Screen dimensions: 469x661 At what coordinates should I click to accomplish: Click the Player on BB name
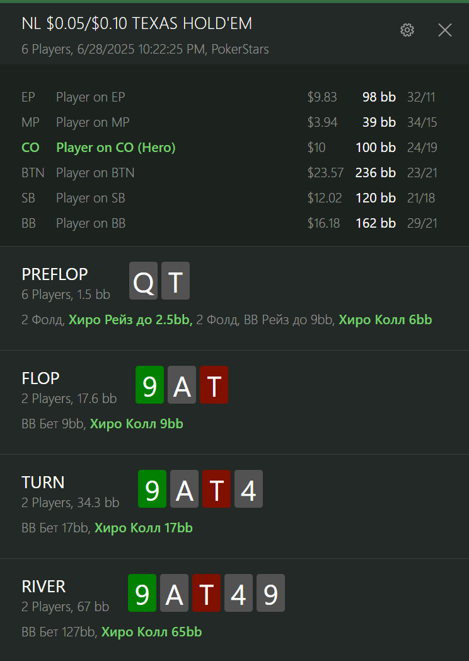tap(91, 223)
